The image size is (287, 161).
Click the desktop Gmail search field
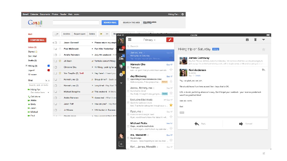(76, 23)
